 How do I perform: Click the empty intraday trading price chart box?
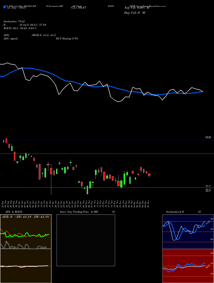tap(86, 240)
